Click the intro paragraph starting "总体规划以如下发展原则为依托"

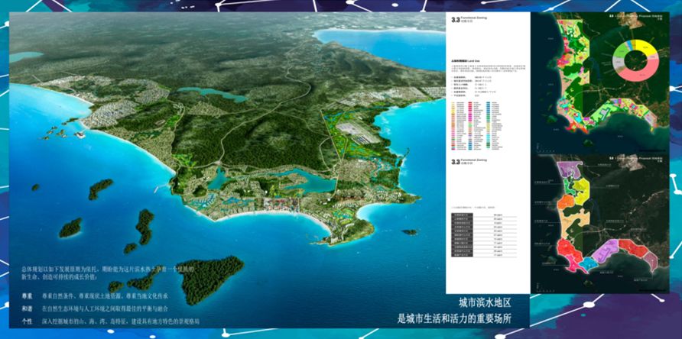pyautogui.click(x=106, y=273)
